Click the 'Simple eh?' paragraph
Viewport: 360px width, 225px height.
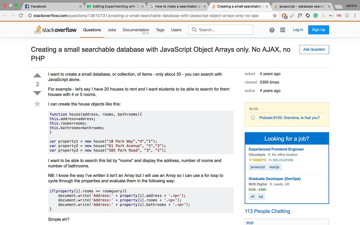[59, 219]
